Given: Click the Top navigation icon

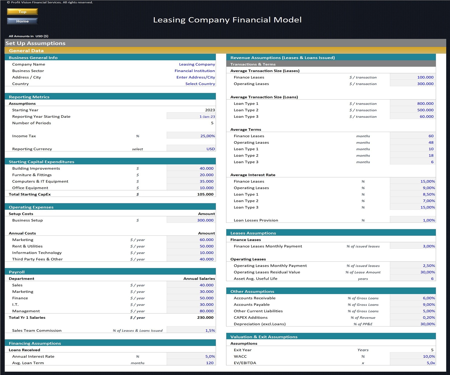Looking at the screenshot, I should [22, 11].
